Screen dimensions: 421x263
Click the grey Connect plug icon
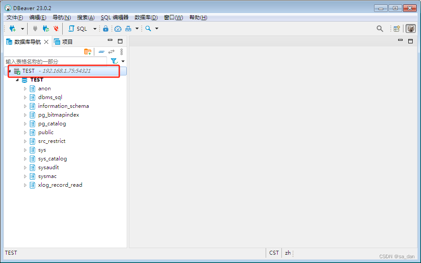tap(35, 28)
